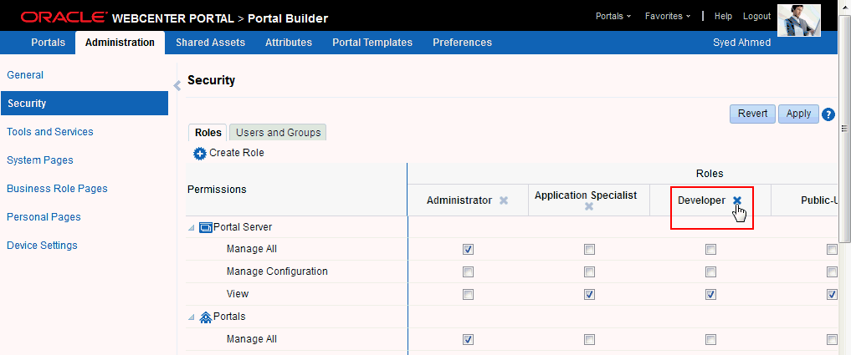Open the blue help question mark icon
This screenshot has height=355, width=851.
(x=828, y=114)
